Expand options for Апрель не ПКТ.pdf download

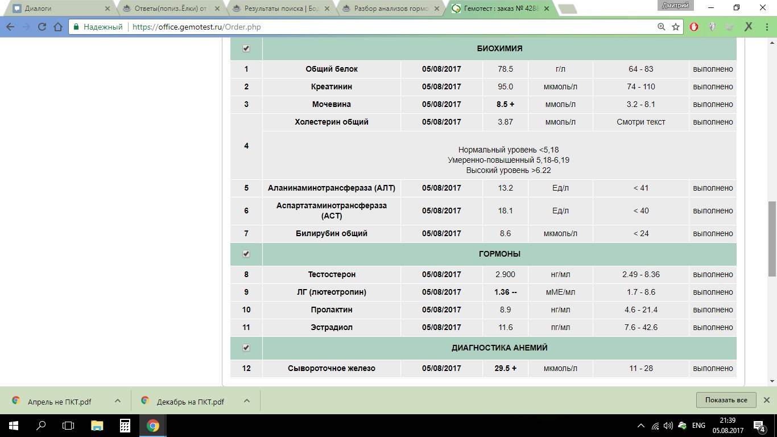118,401
